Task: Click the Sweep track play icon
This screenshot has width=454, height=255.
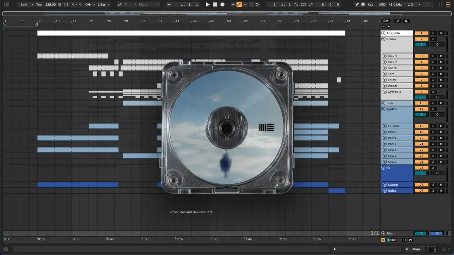Action: (384, 185)
